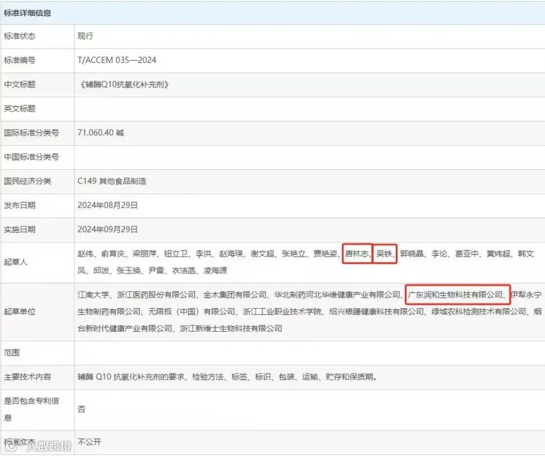Click drafter name 赵伟
This screenshot has width=545, height=456.
click(x=85, y=253)
